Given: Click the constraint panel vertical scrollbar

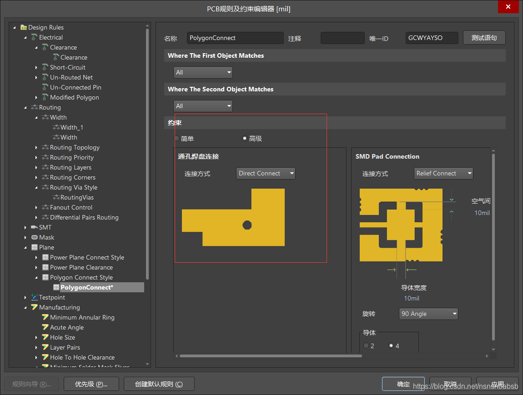Looking at the screenshot, I should (x=493, y=247).
